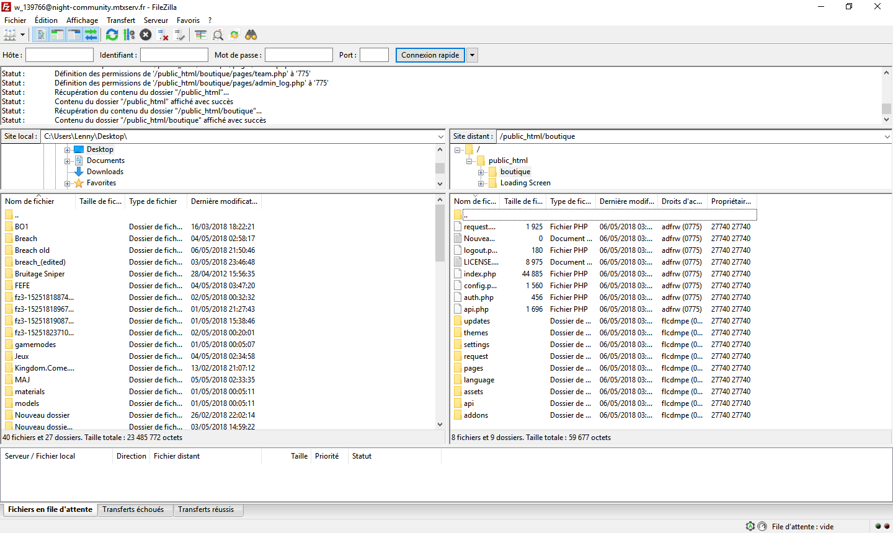Expand the Desktop tree node
893x533 pixels.
[x=67, y=150]
